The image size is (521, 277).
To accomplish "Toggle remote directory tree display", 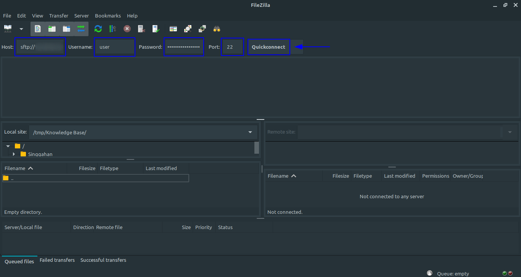I will 66,29.
